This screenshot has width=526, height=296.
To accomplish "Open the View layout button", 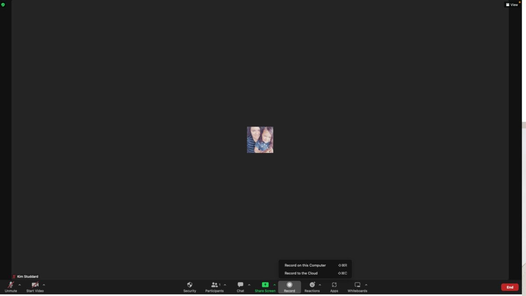I will coord(512,5).
